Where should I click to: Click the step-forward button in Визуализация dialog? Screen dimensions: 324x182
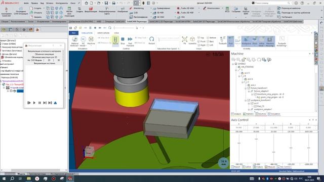pos(45,103)
